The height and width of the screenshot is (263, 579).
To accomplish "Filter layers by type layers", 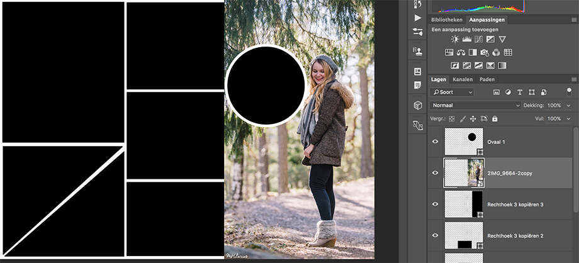I will click(520, 92).
